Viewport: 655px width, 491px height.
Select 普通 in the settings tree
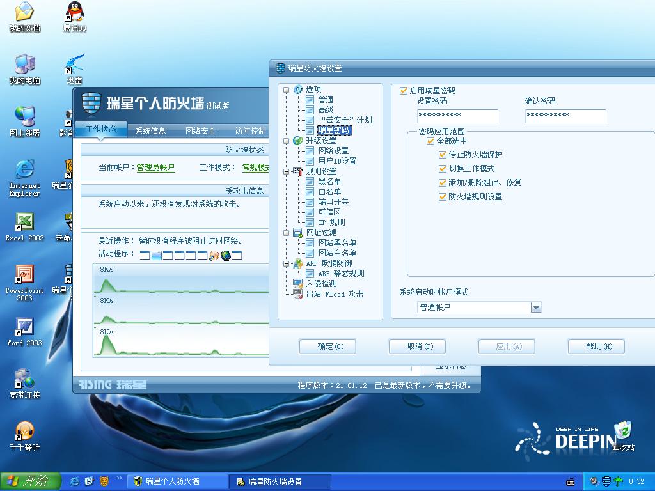(326, 100)
